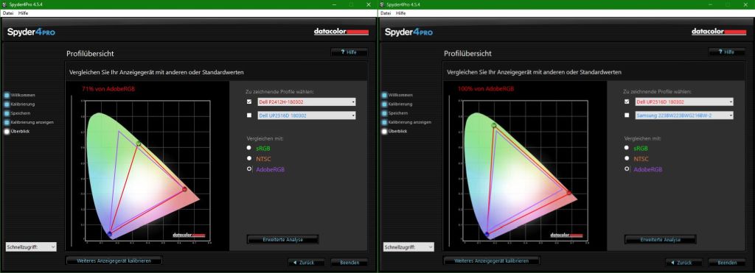
Task: Click blue primary marker in left gamut chart
Action: tap(110, 233)
